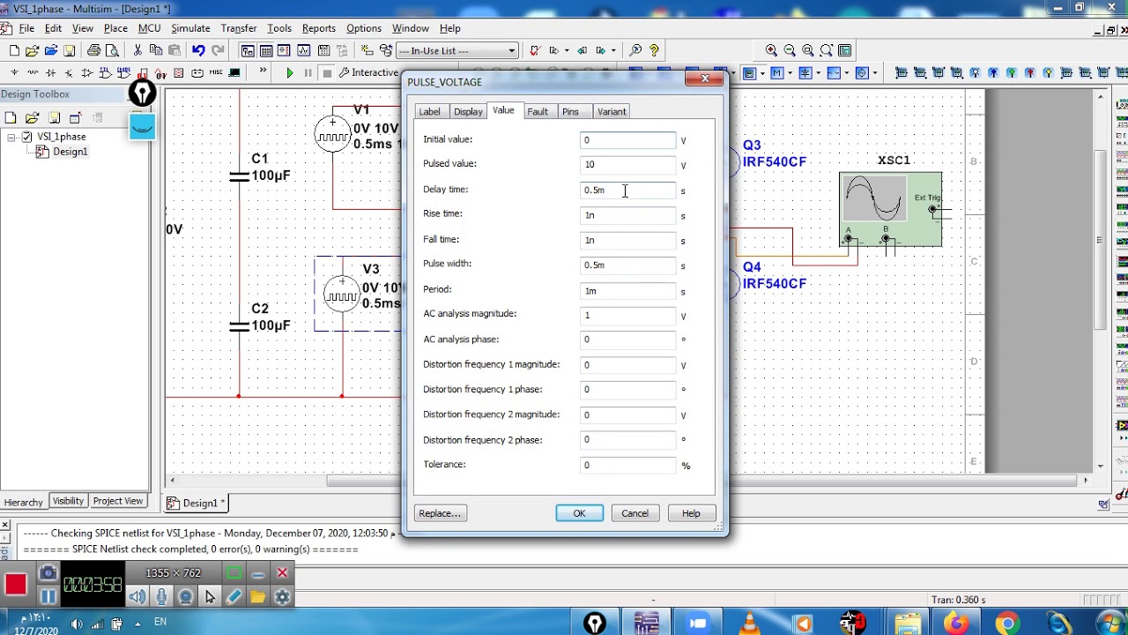Open Interactive simulation settings
Screen dimensions: 1128x635
tap(370, 72)
